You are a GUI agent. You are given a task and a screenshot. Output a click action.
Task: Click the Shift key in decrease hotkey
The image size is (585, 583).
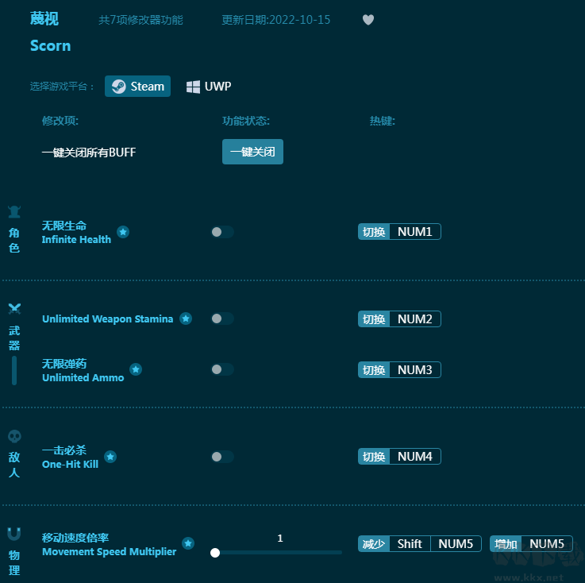[410, 544]
